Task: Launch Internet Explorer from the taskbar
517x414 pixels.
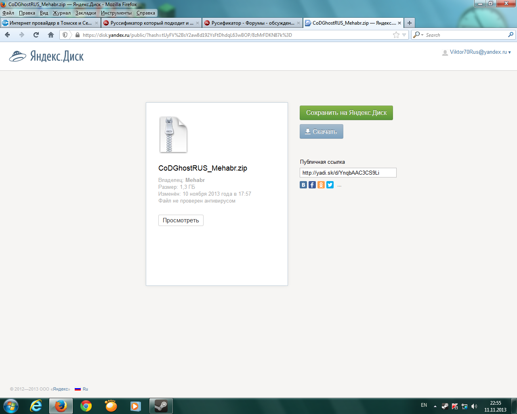Action: tap(36, 406)
